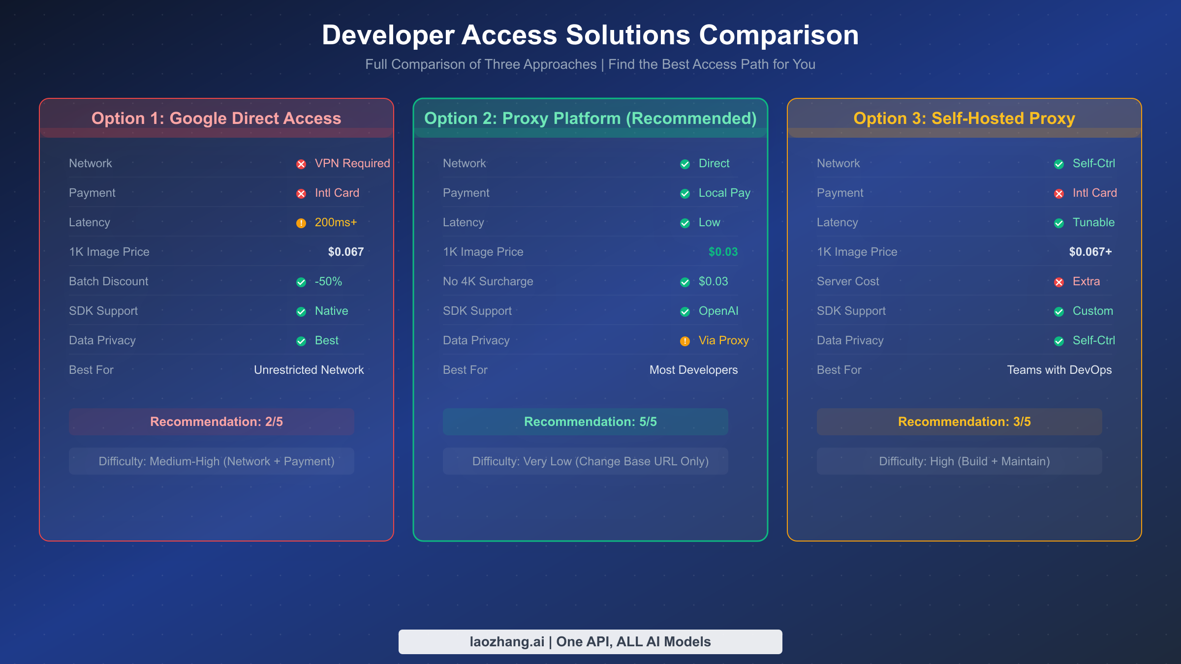Click the red X icon next to Intl Card in Option 3
Screen dimensions: 1181x664
1059,193
